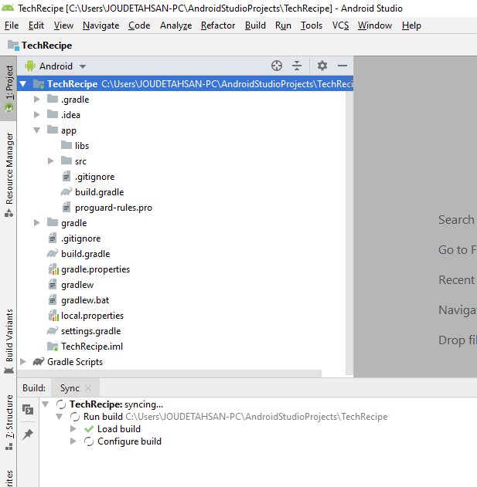This screenshot has width=477, height=487.
Task: Collapse the Run build node
Action: [59, 417]
